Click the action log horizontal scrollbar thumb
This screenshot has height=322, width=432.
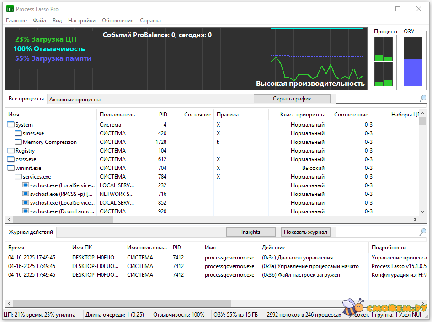click(122, 303)
